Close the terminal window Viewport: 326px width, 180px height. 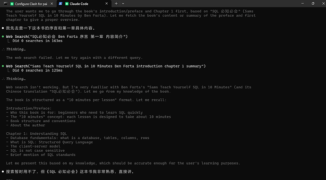(x=323, y=3)
